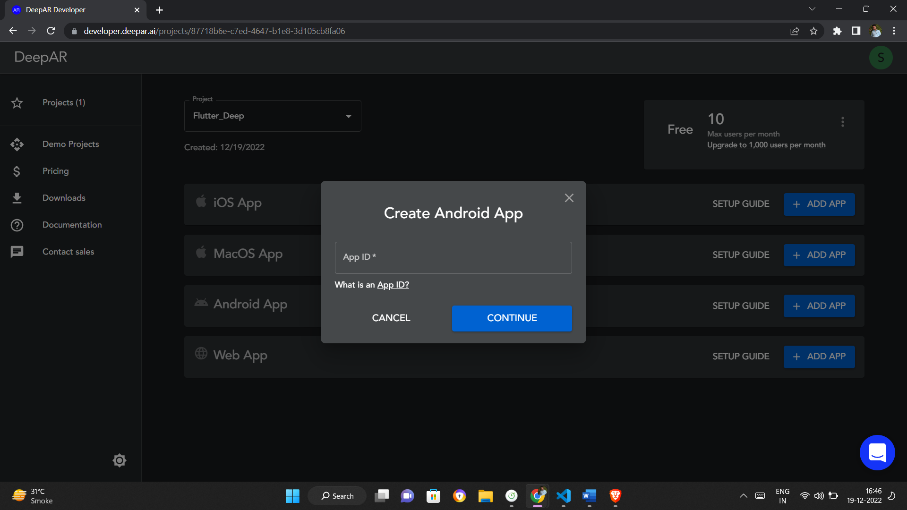Expand the Flutter_Deep project dropdown
This screenshot has height=510, width=907.
[x=273, y=116]
